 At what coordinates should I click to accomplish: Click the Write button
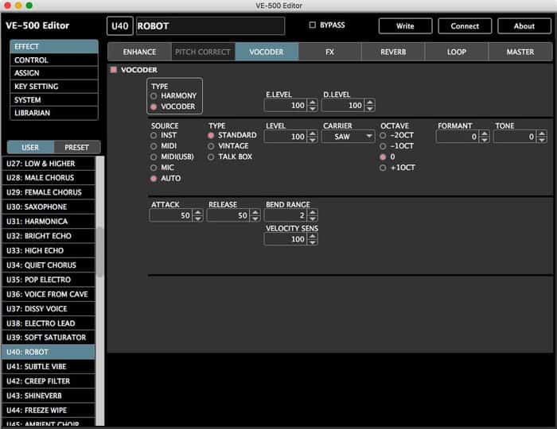click(405, 26)
